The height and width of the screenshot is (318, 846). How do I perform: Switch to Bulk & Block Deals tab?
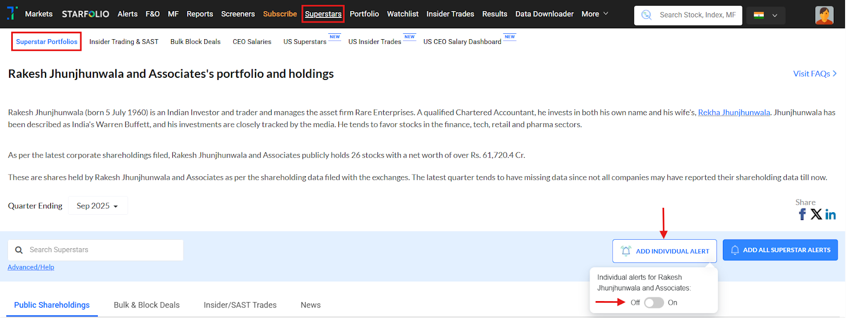(146, 305)
